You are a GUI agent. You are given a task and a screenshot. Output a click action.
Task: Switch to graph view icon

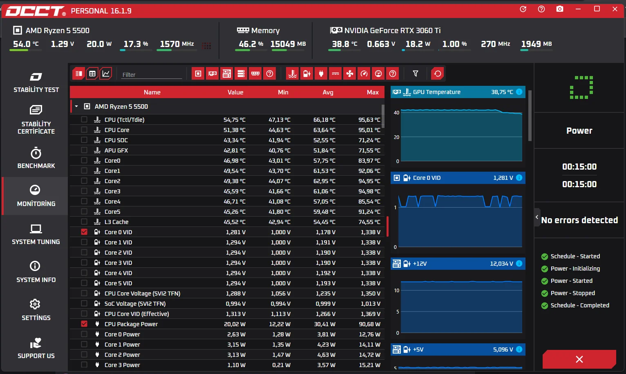click(106, 74)
